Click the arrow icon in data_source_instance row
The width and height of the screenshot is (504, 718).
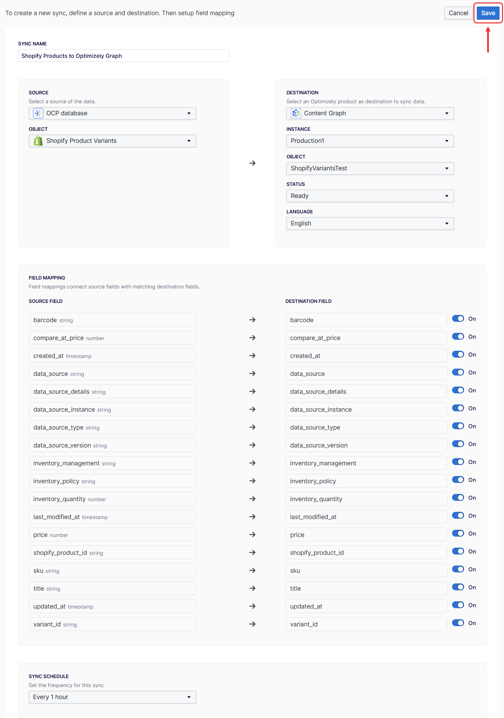click(252, 409)
